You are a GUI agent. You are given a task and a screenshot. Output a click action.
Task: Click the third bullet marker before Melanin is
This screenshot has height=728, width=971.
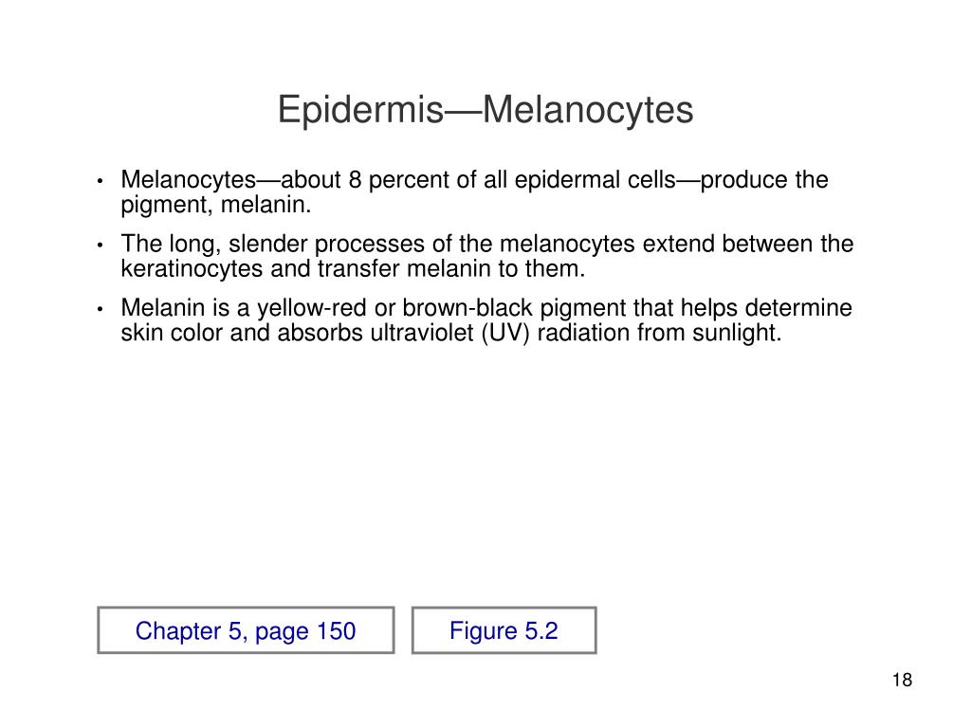point(99,309)
